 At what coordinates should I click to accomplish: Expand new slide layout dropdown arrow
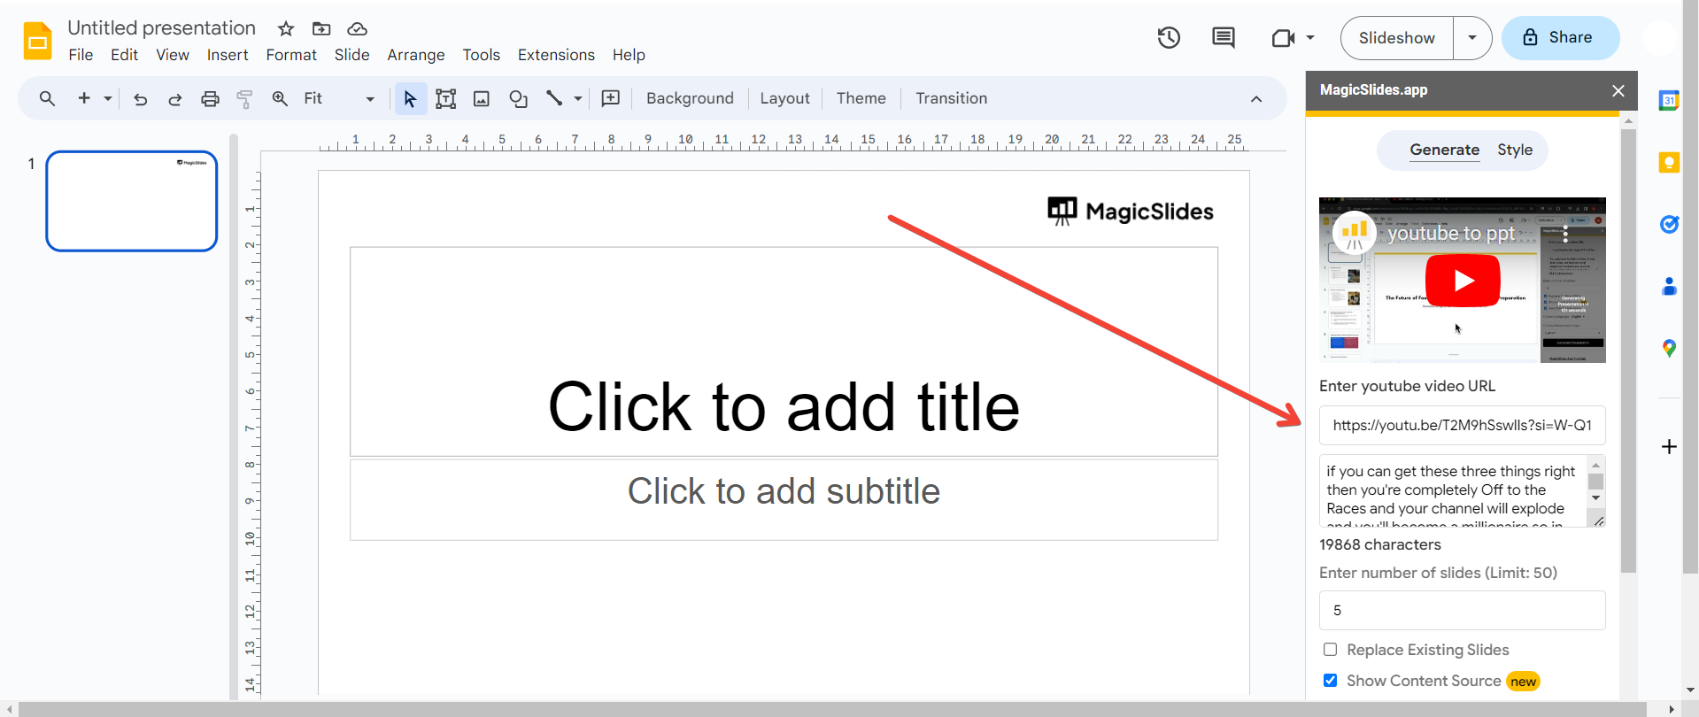[108, 98]
